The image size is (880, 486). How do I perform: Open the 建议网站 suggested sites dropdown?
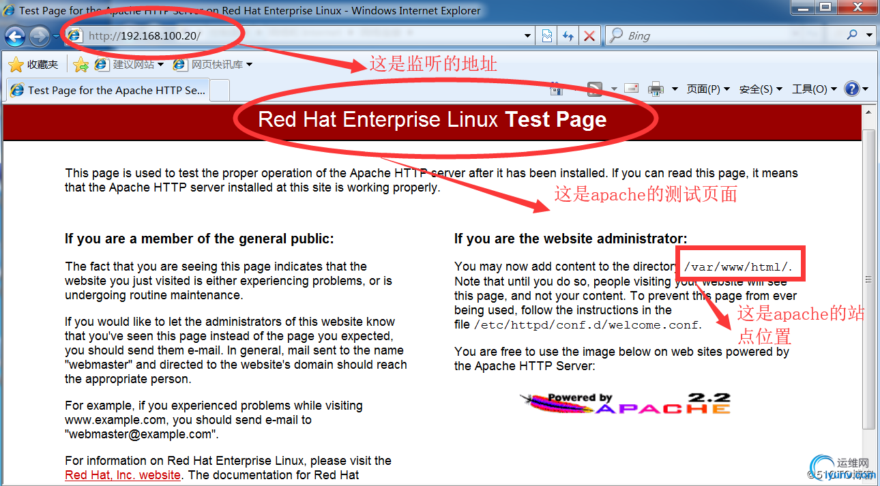(130, 65)
